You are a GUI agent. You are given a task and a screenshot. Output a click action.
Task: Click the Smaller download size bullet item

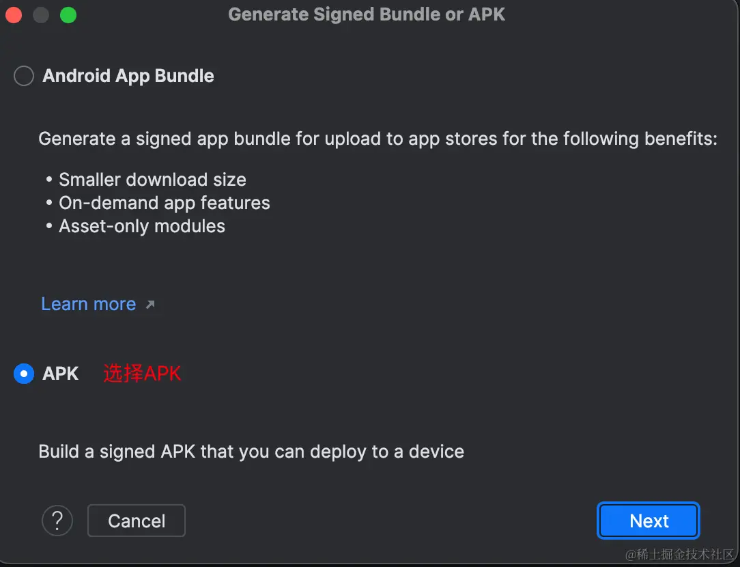[x=152, y=180]
